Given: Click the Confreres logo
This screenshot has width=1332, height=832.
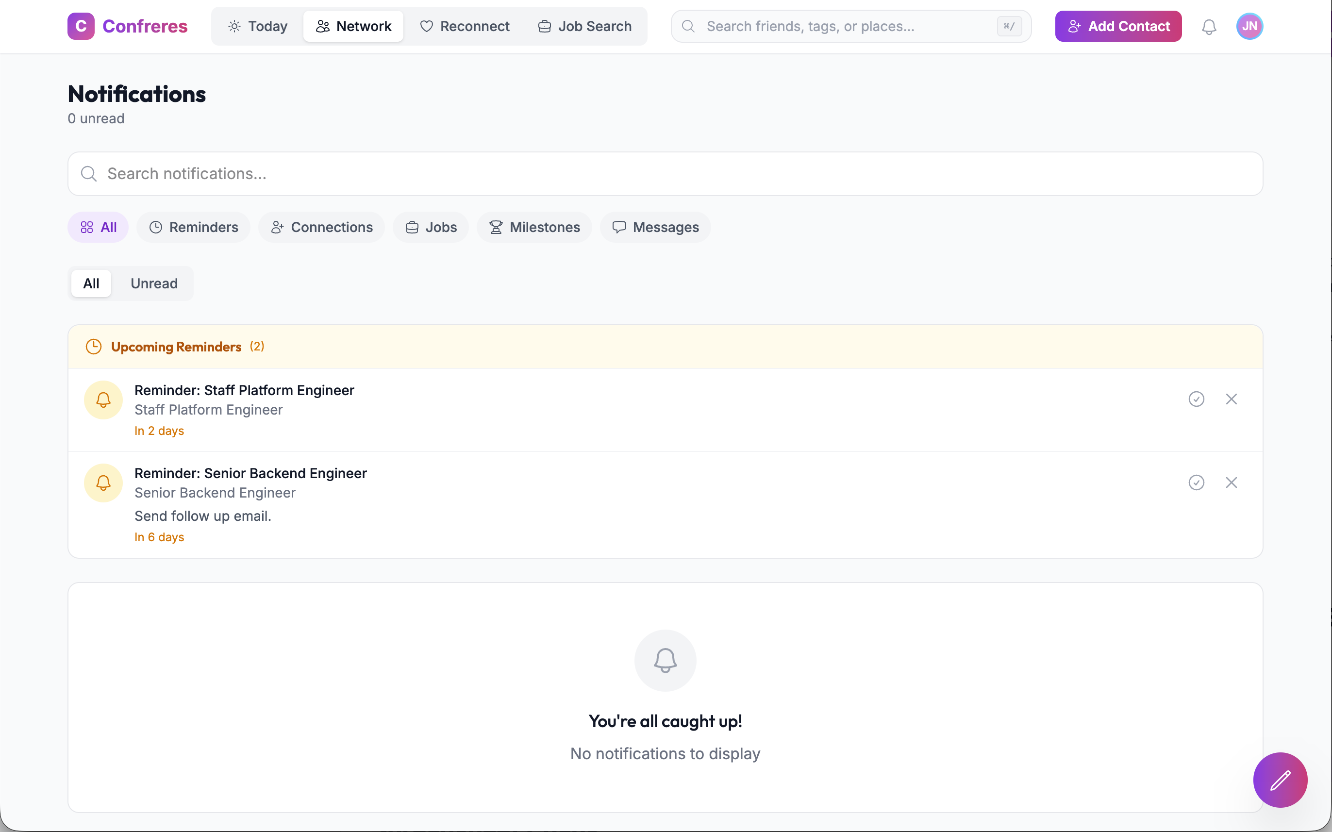Looking at the screenshot, I should point(127,26).
